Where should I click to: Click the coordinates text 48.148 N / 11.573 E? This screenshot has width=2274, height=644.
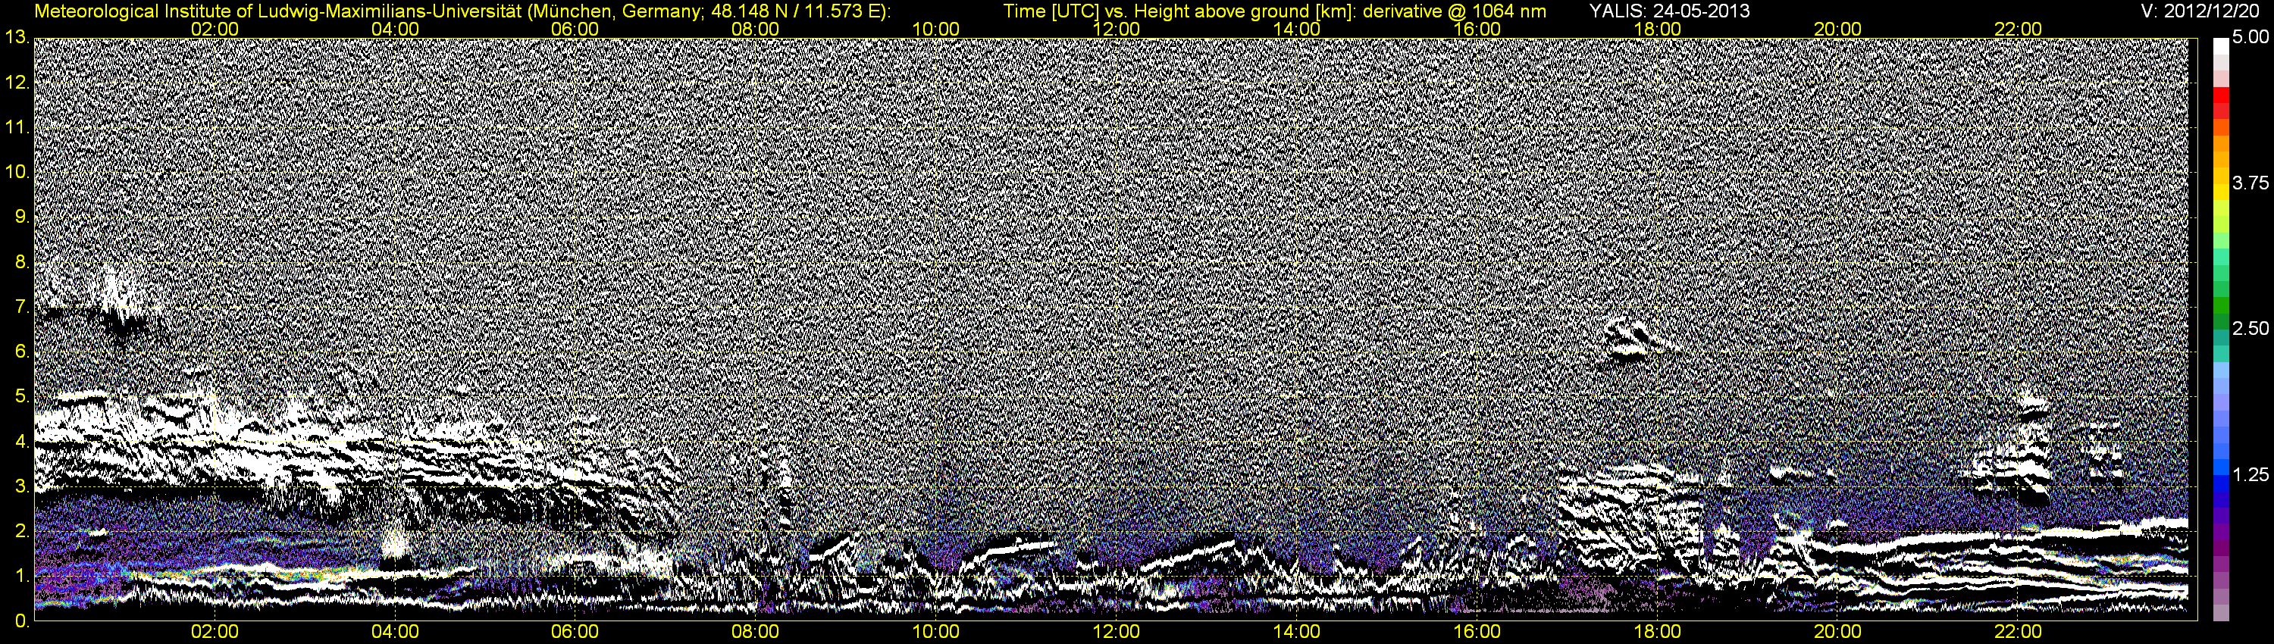[794, 11]
